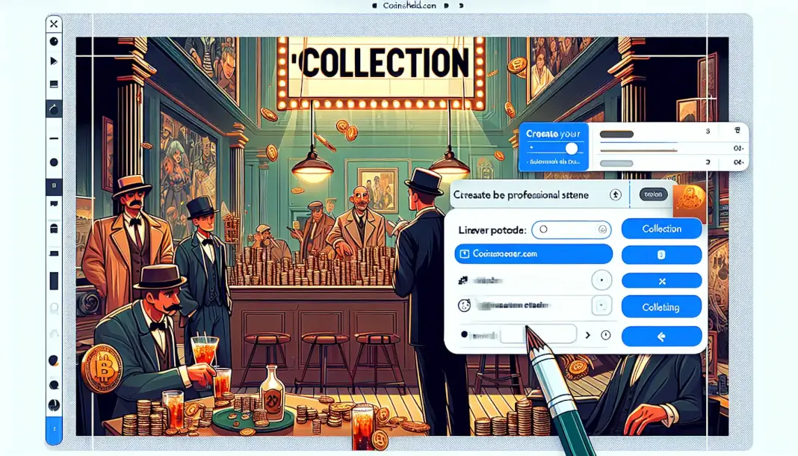This screenshot has width=798, height=456.
Task: Click the X icon atop the left toolbar
Action: 54,24
